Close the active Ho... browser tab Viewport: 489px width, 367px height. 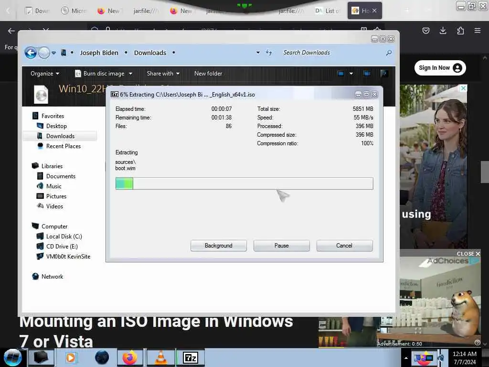tap(374, 11)
